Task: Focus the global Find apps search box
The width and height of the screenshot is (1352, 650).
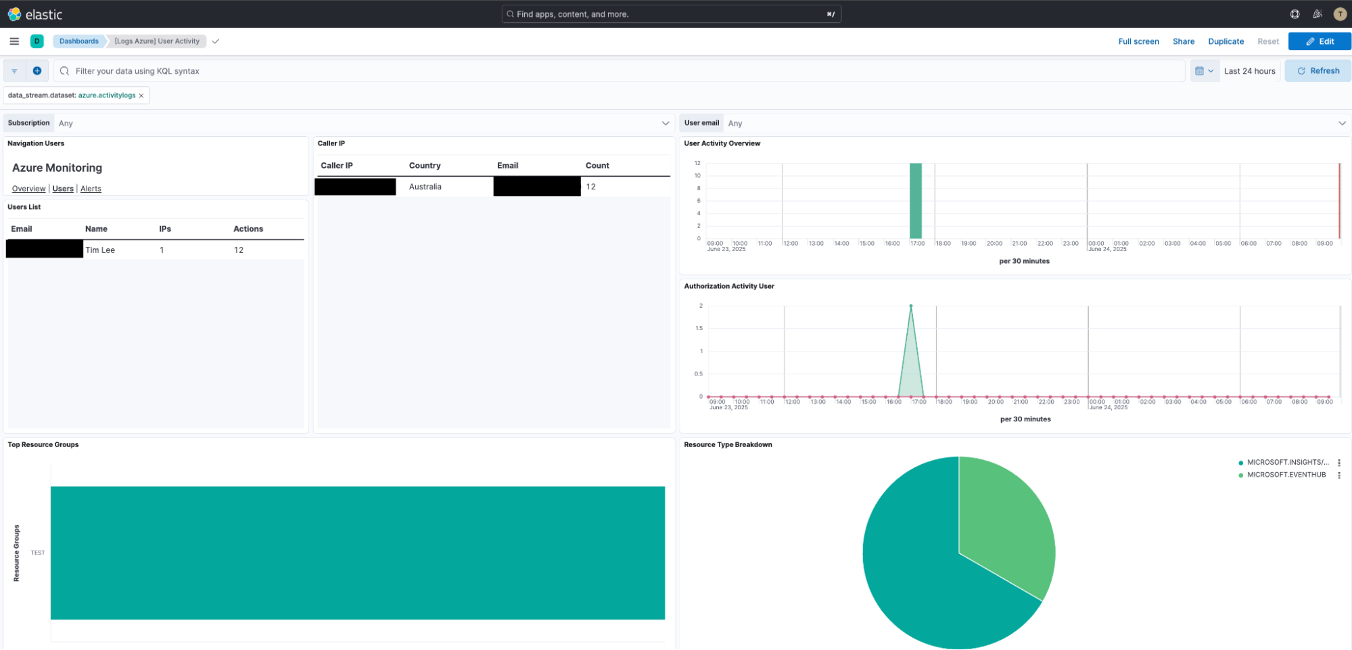Action: 671,14
